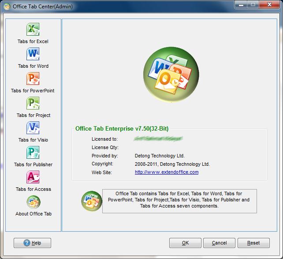Click the 'Tabs for Visio' label
This screenshot has width=283, height=259.
(x=33, y=140)
